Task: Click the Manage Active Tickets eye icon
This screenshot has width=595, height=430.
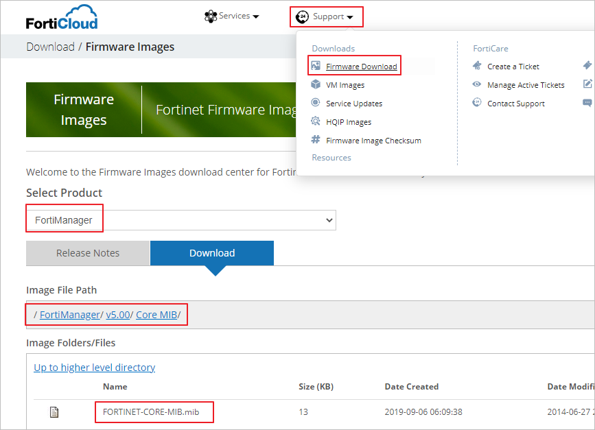Action: [477, 84]
